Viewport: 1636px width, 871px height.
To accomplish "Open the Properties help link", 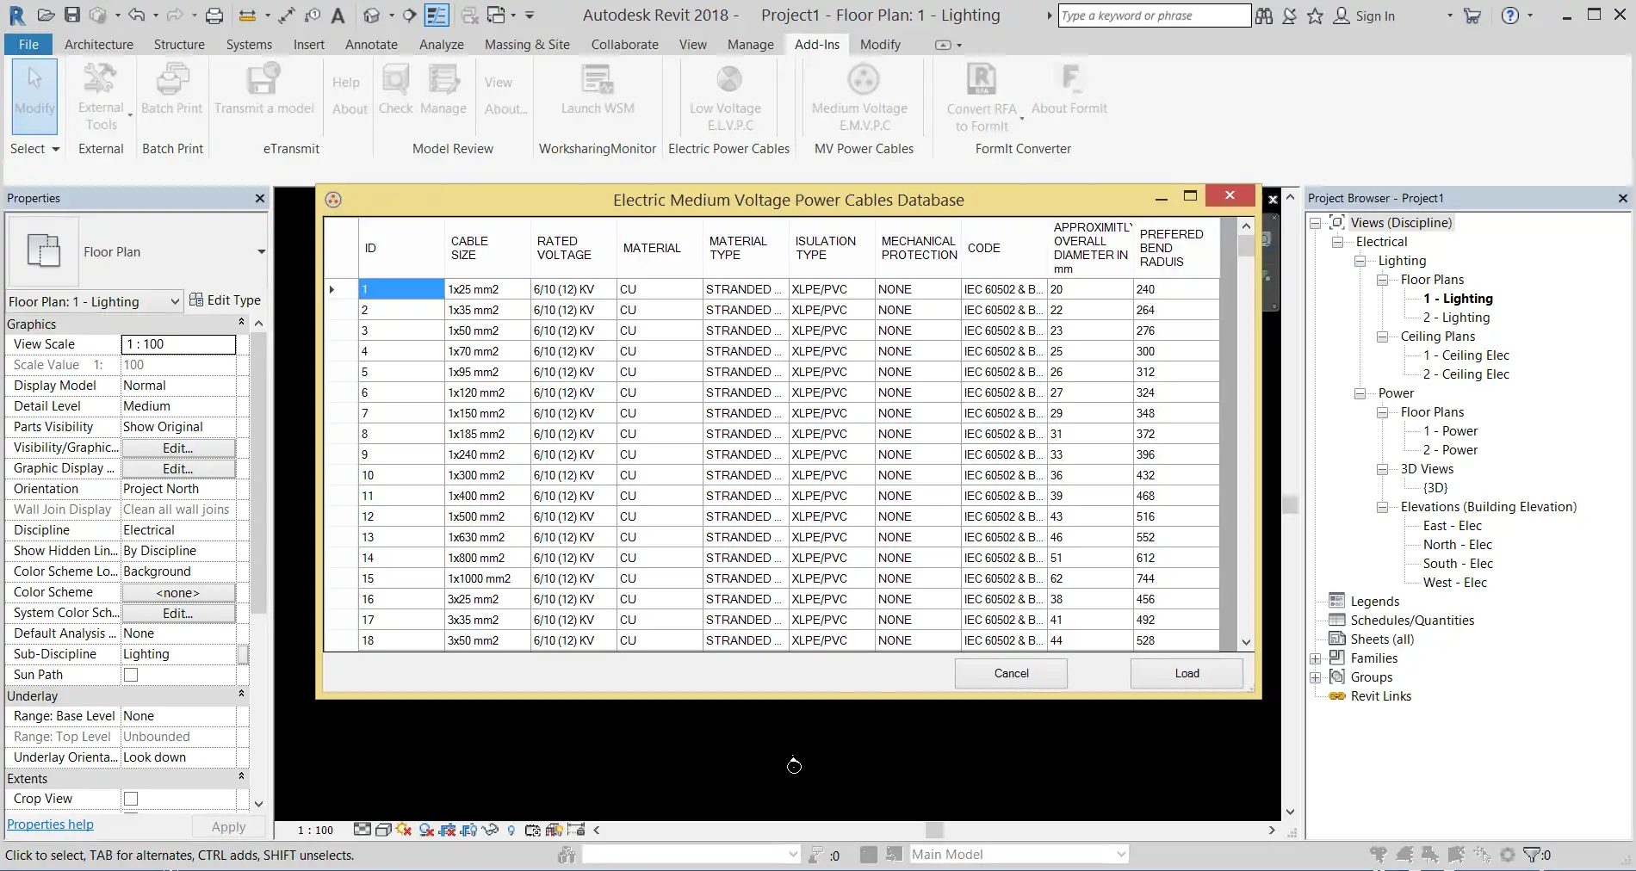I will click(50, 825).
